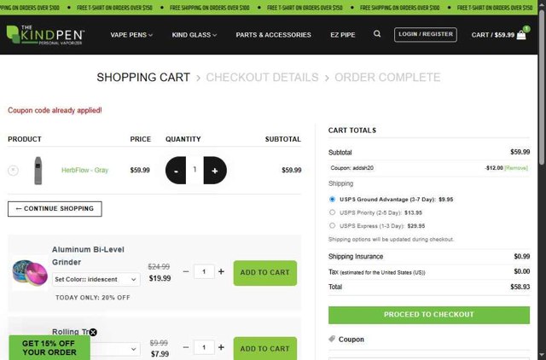Screen dimensions: 546x360
Task: Click the Login / Register button
Action: click(426, 34)
